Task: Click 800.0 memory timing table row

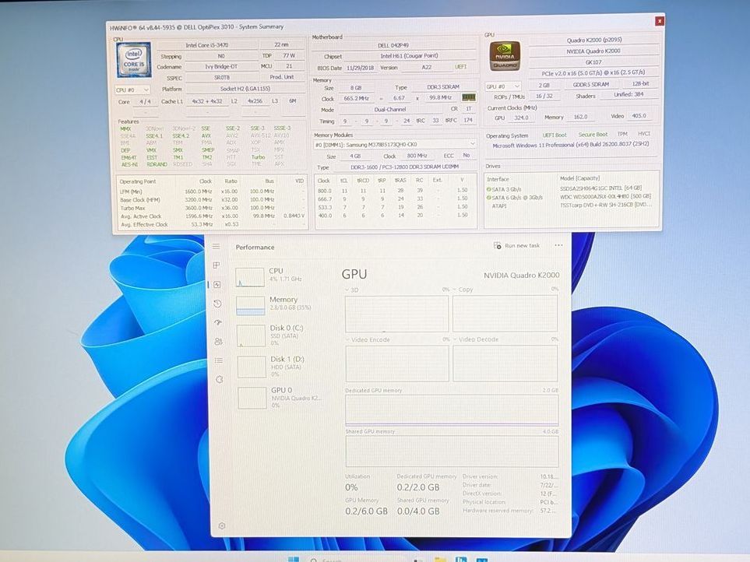Action: (395, 190)
